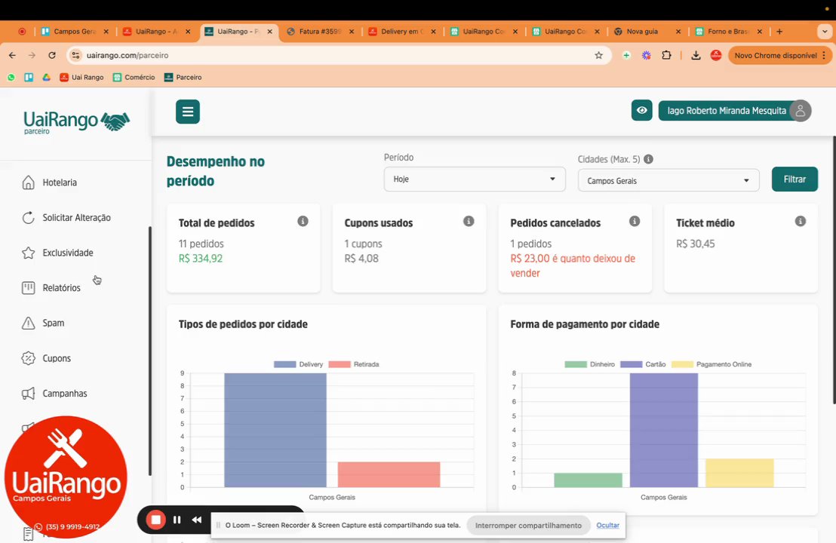The height and width of the screenshot is (543, 836).
Task: Click Iago Roberto Miranda Mesquita account button
Action: click(x=726, y=111)
